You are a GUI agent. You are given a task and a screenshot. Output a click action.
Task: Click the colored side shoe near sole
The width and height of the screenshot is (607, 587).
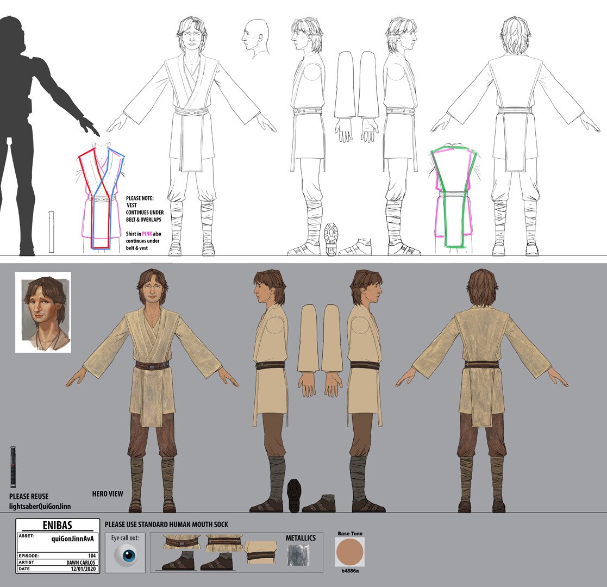point(319,503)
